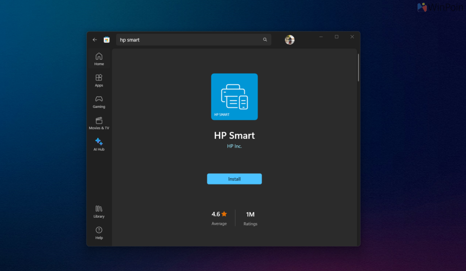Viewport: 466px width, 271px height.
Task: Go back using the back arrow
Action: click(95, 40)
